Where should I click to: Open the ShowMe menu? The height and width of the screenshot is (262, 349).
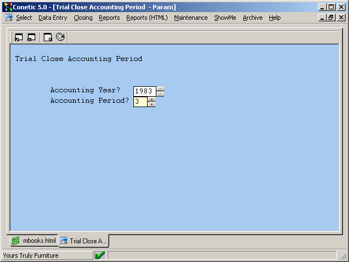pos(225,18)
